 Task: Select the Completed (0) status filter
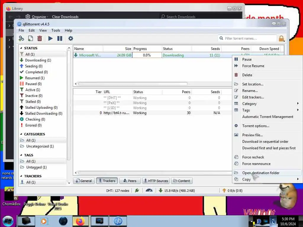click(x=43, y=72)
